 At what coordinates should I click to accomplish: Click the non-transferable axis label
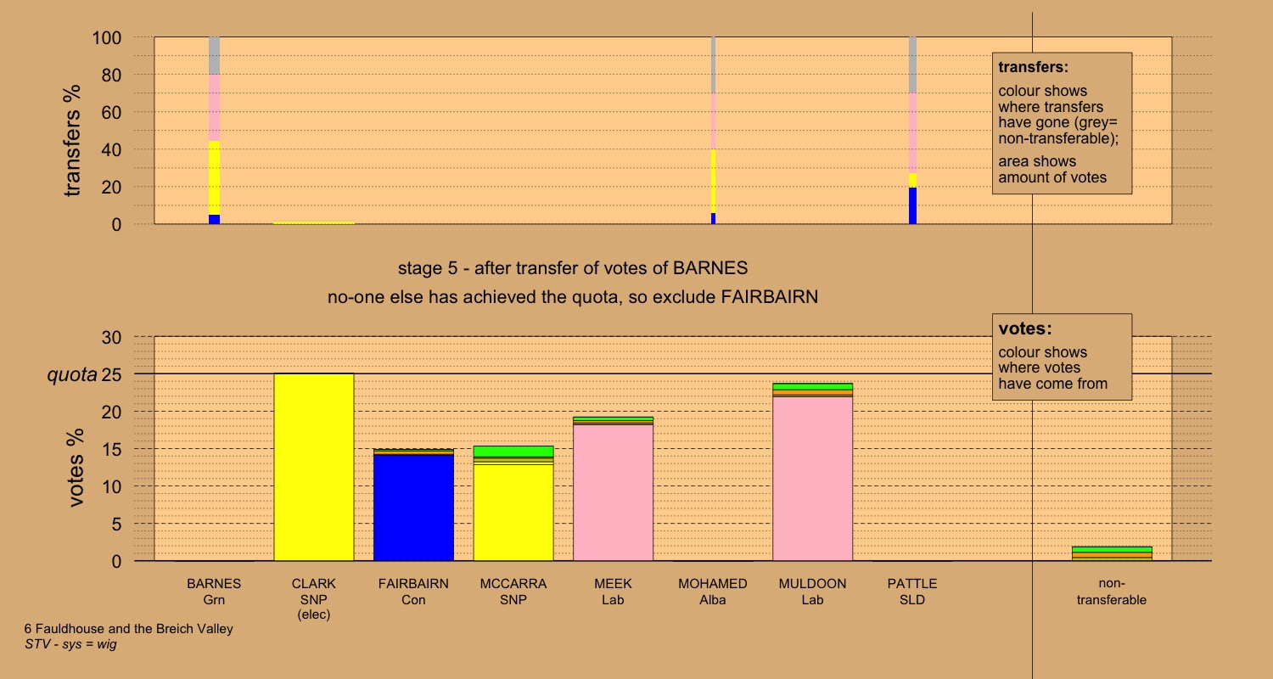tap(1112, 592)
